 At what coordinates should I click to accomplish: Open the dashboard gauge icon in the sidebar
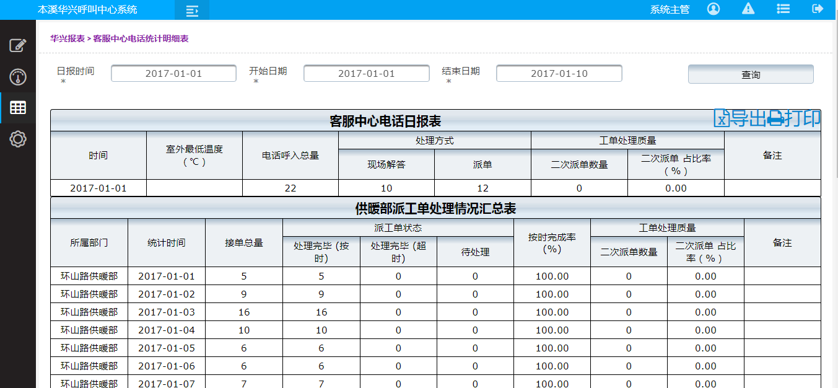[x=17, y=76]
